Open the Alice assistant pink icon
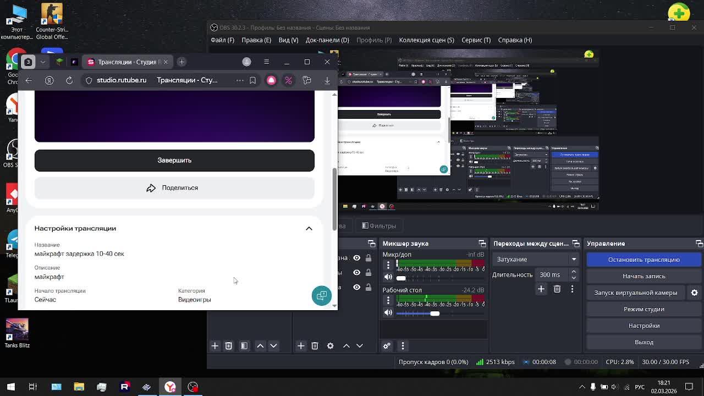The height and width of the screenshot is (396, 704). 271,80
